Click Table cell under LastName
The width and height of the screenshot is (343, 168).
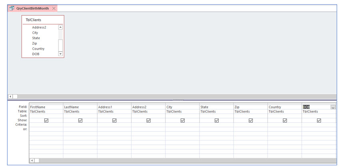tap(80, 112)
